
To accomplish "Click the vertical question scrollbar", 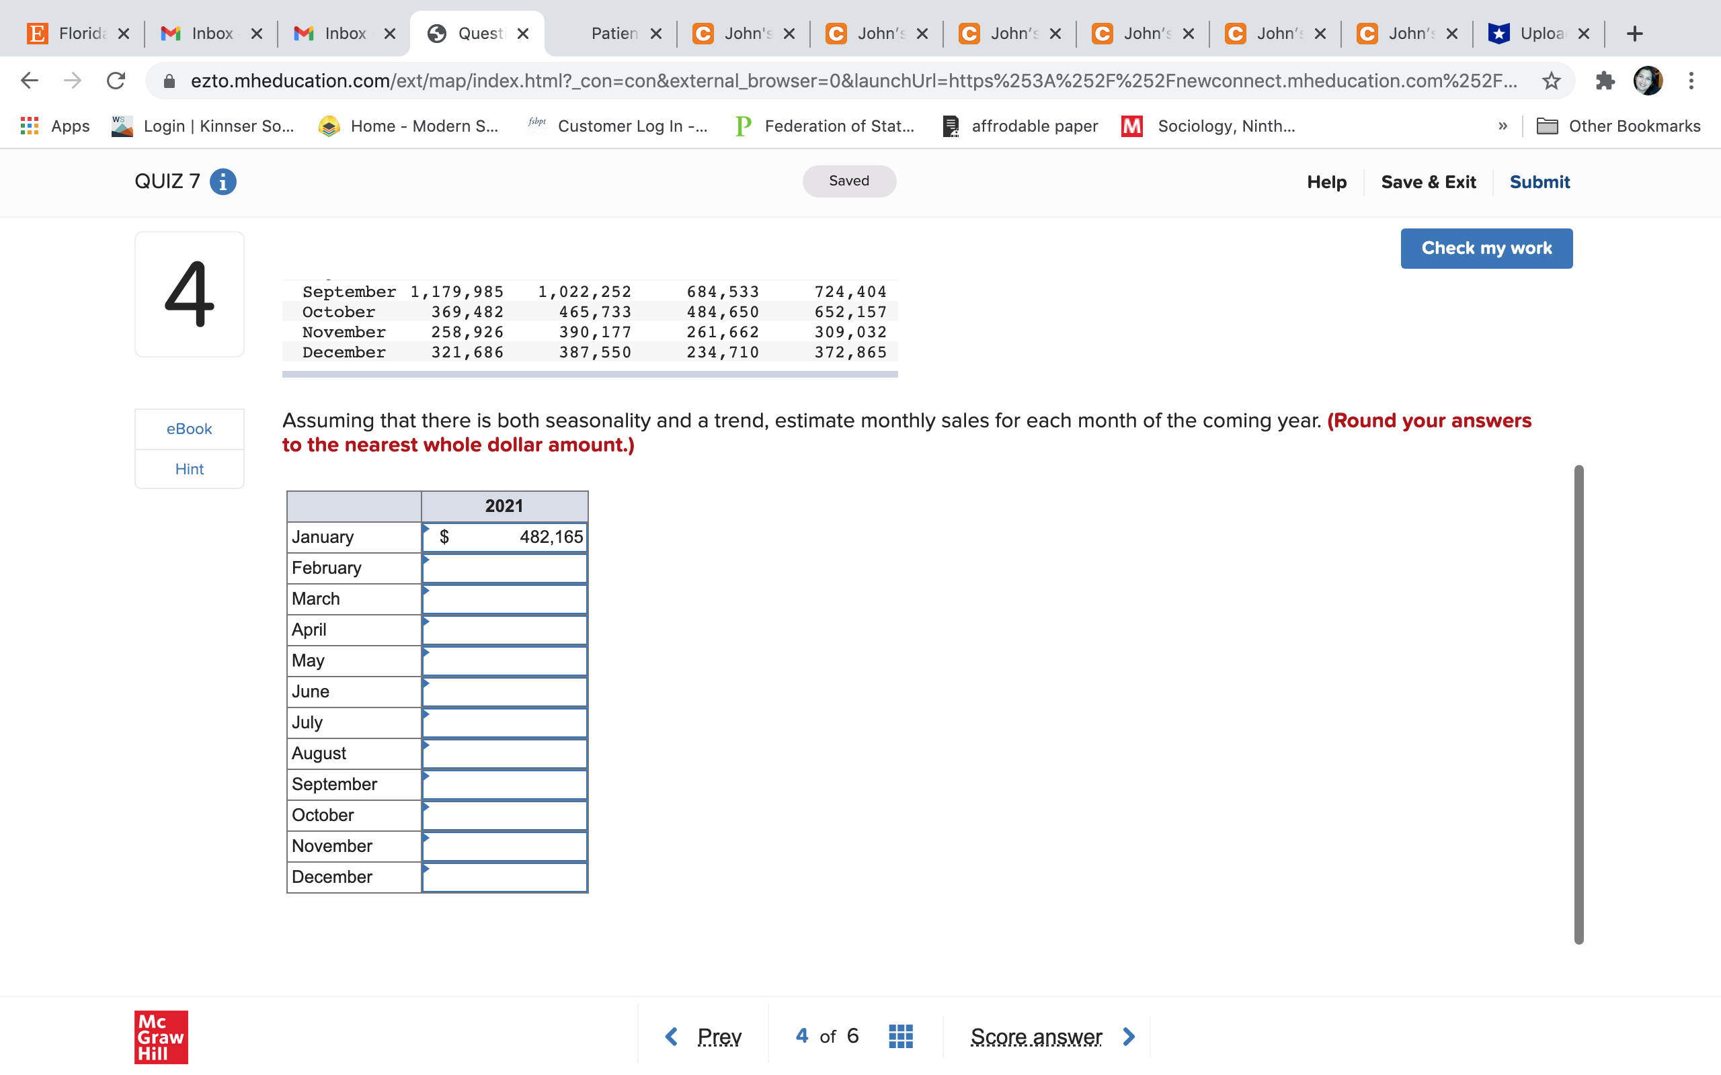I will 1578,704.
